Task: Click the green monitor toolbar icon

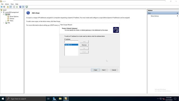Action: tap(27, 7)
